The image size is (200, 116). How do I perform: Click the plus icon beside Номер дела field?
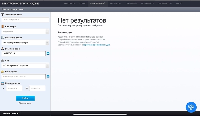[x=48, y=77]
